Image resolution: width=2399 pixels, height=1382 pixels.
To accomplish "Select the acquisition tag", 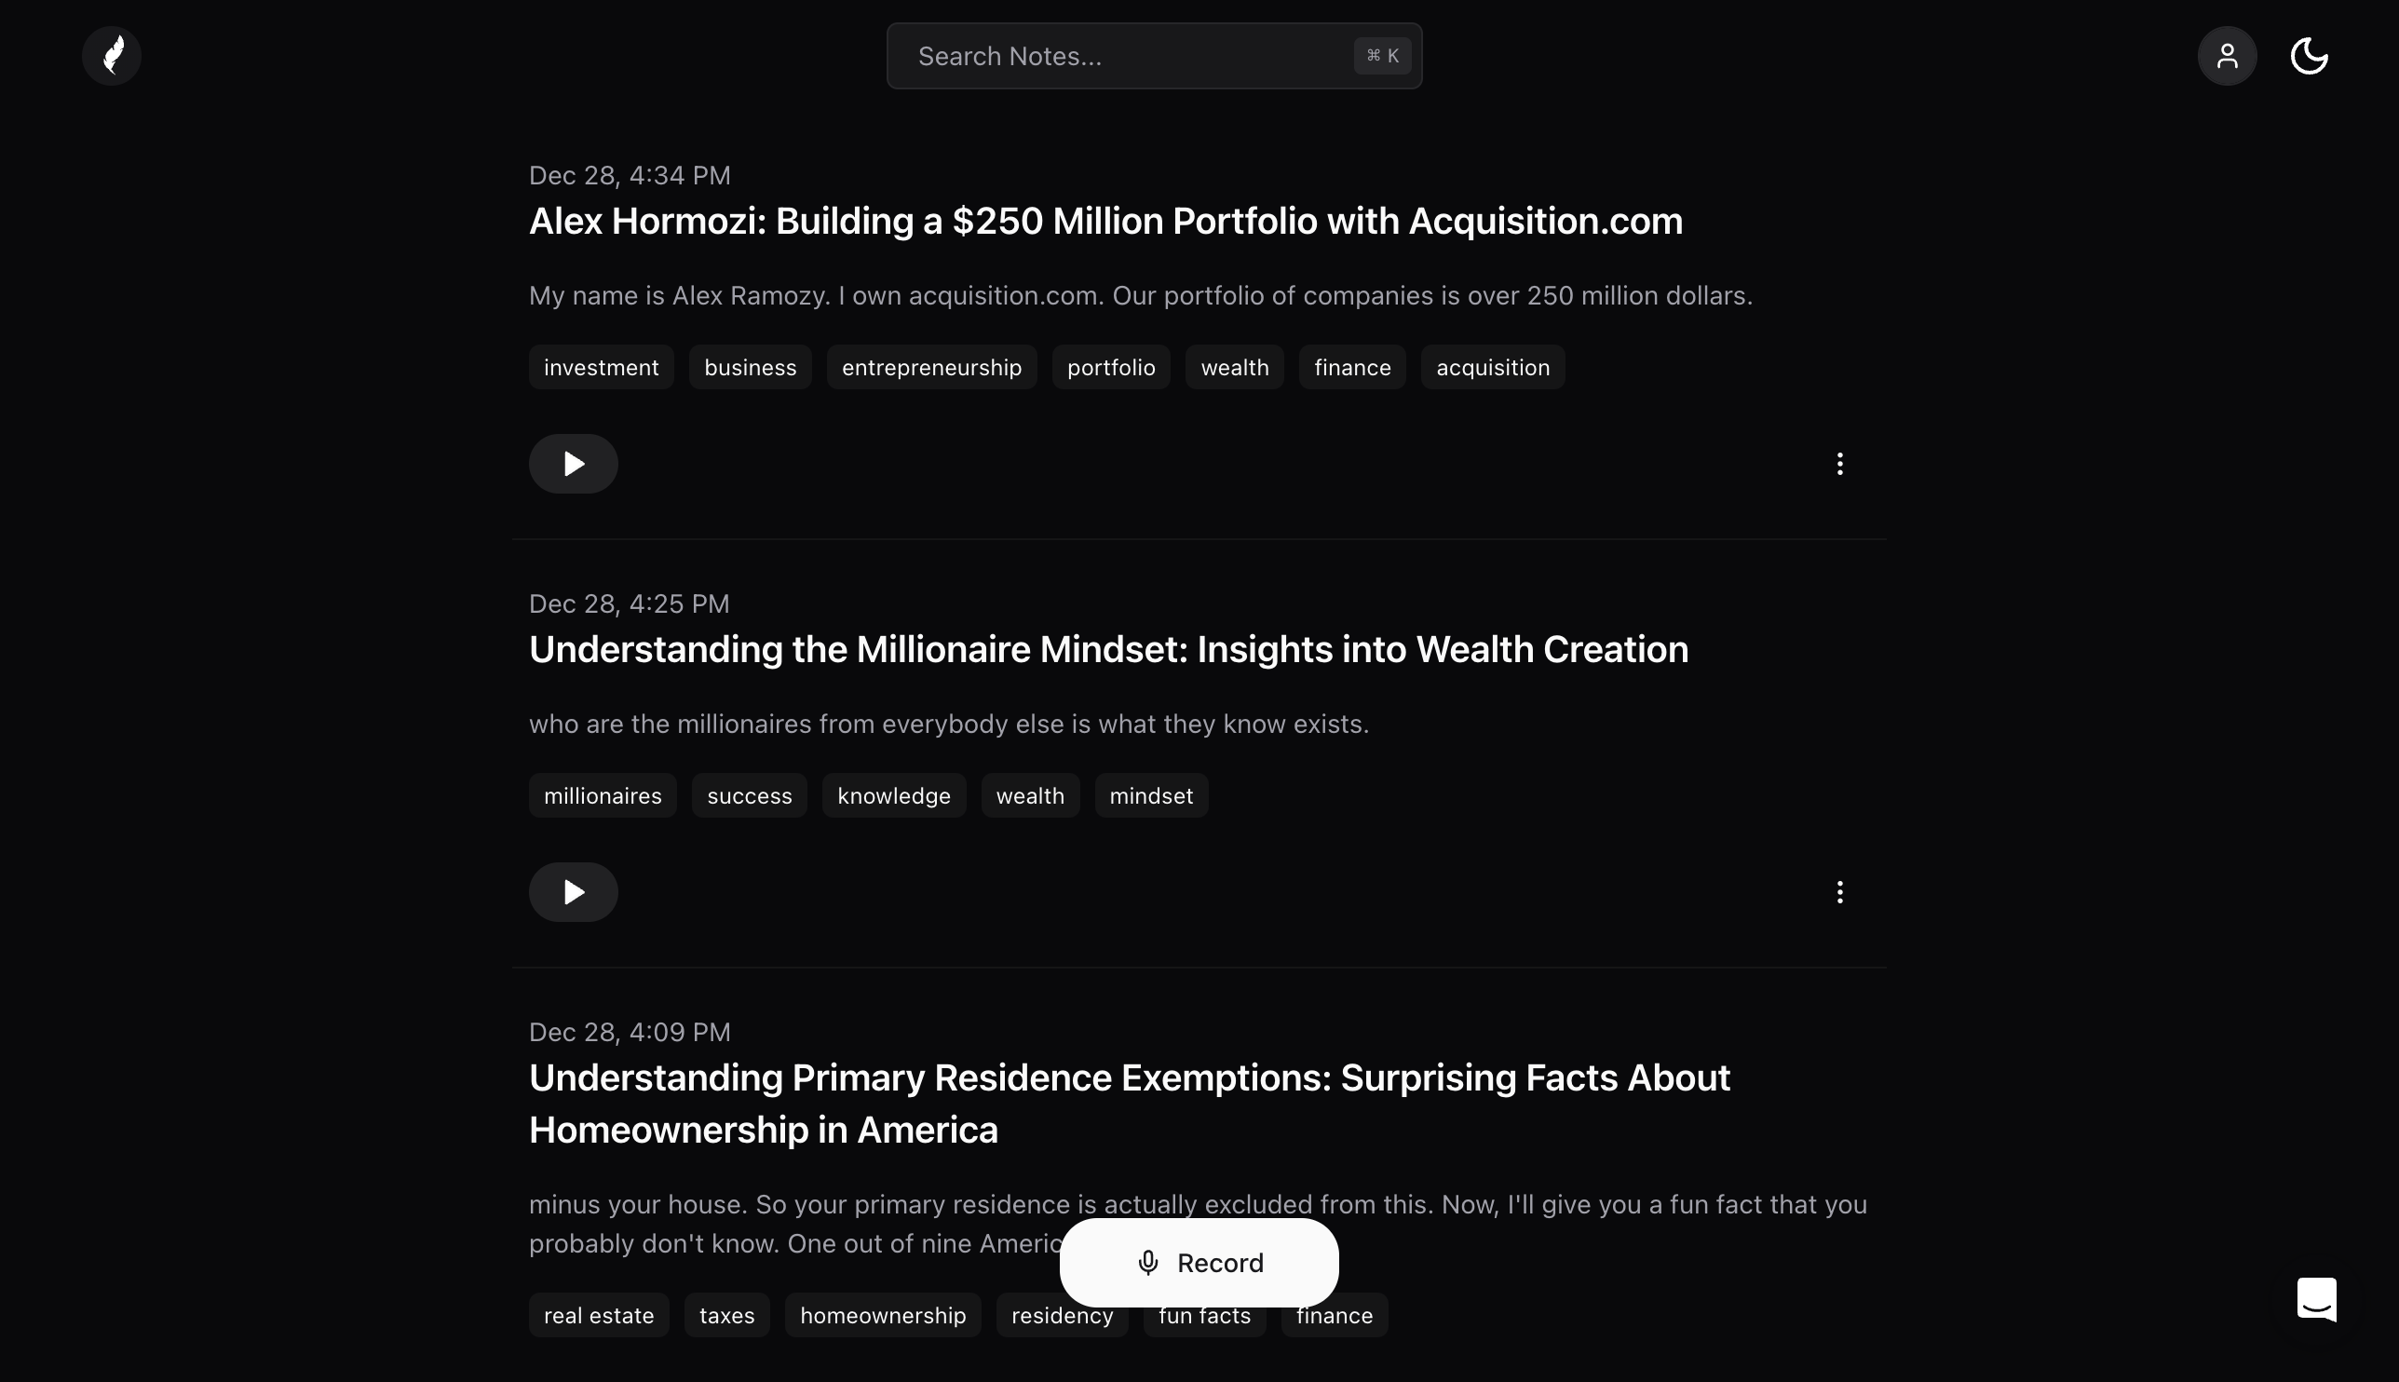I will [1491, 366].
